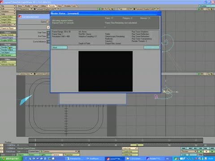
Task: Click zoom icon in Top viewport header
Action: coord(208,9)
